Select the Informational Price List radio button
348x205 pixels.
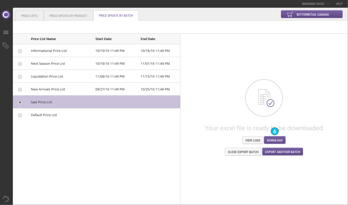coord(20,51)
